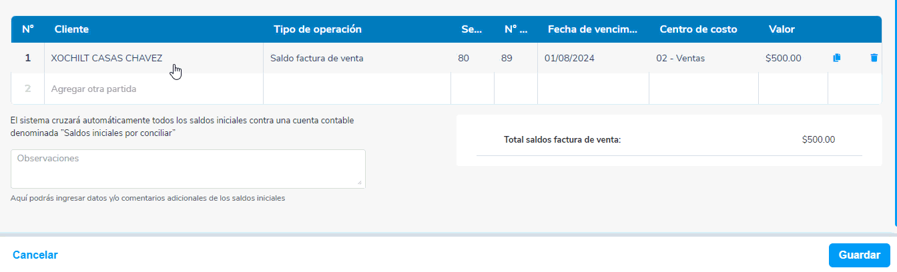
Task: Delete row 1 using the trash icon
Action: pyautogui.click(x=874, y=58)
